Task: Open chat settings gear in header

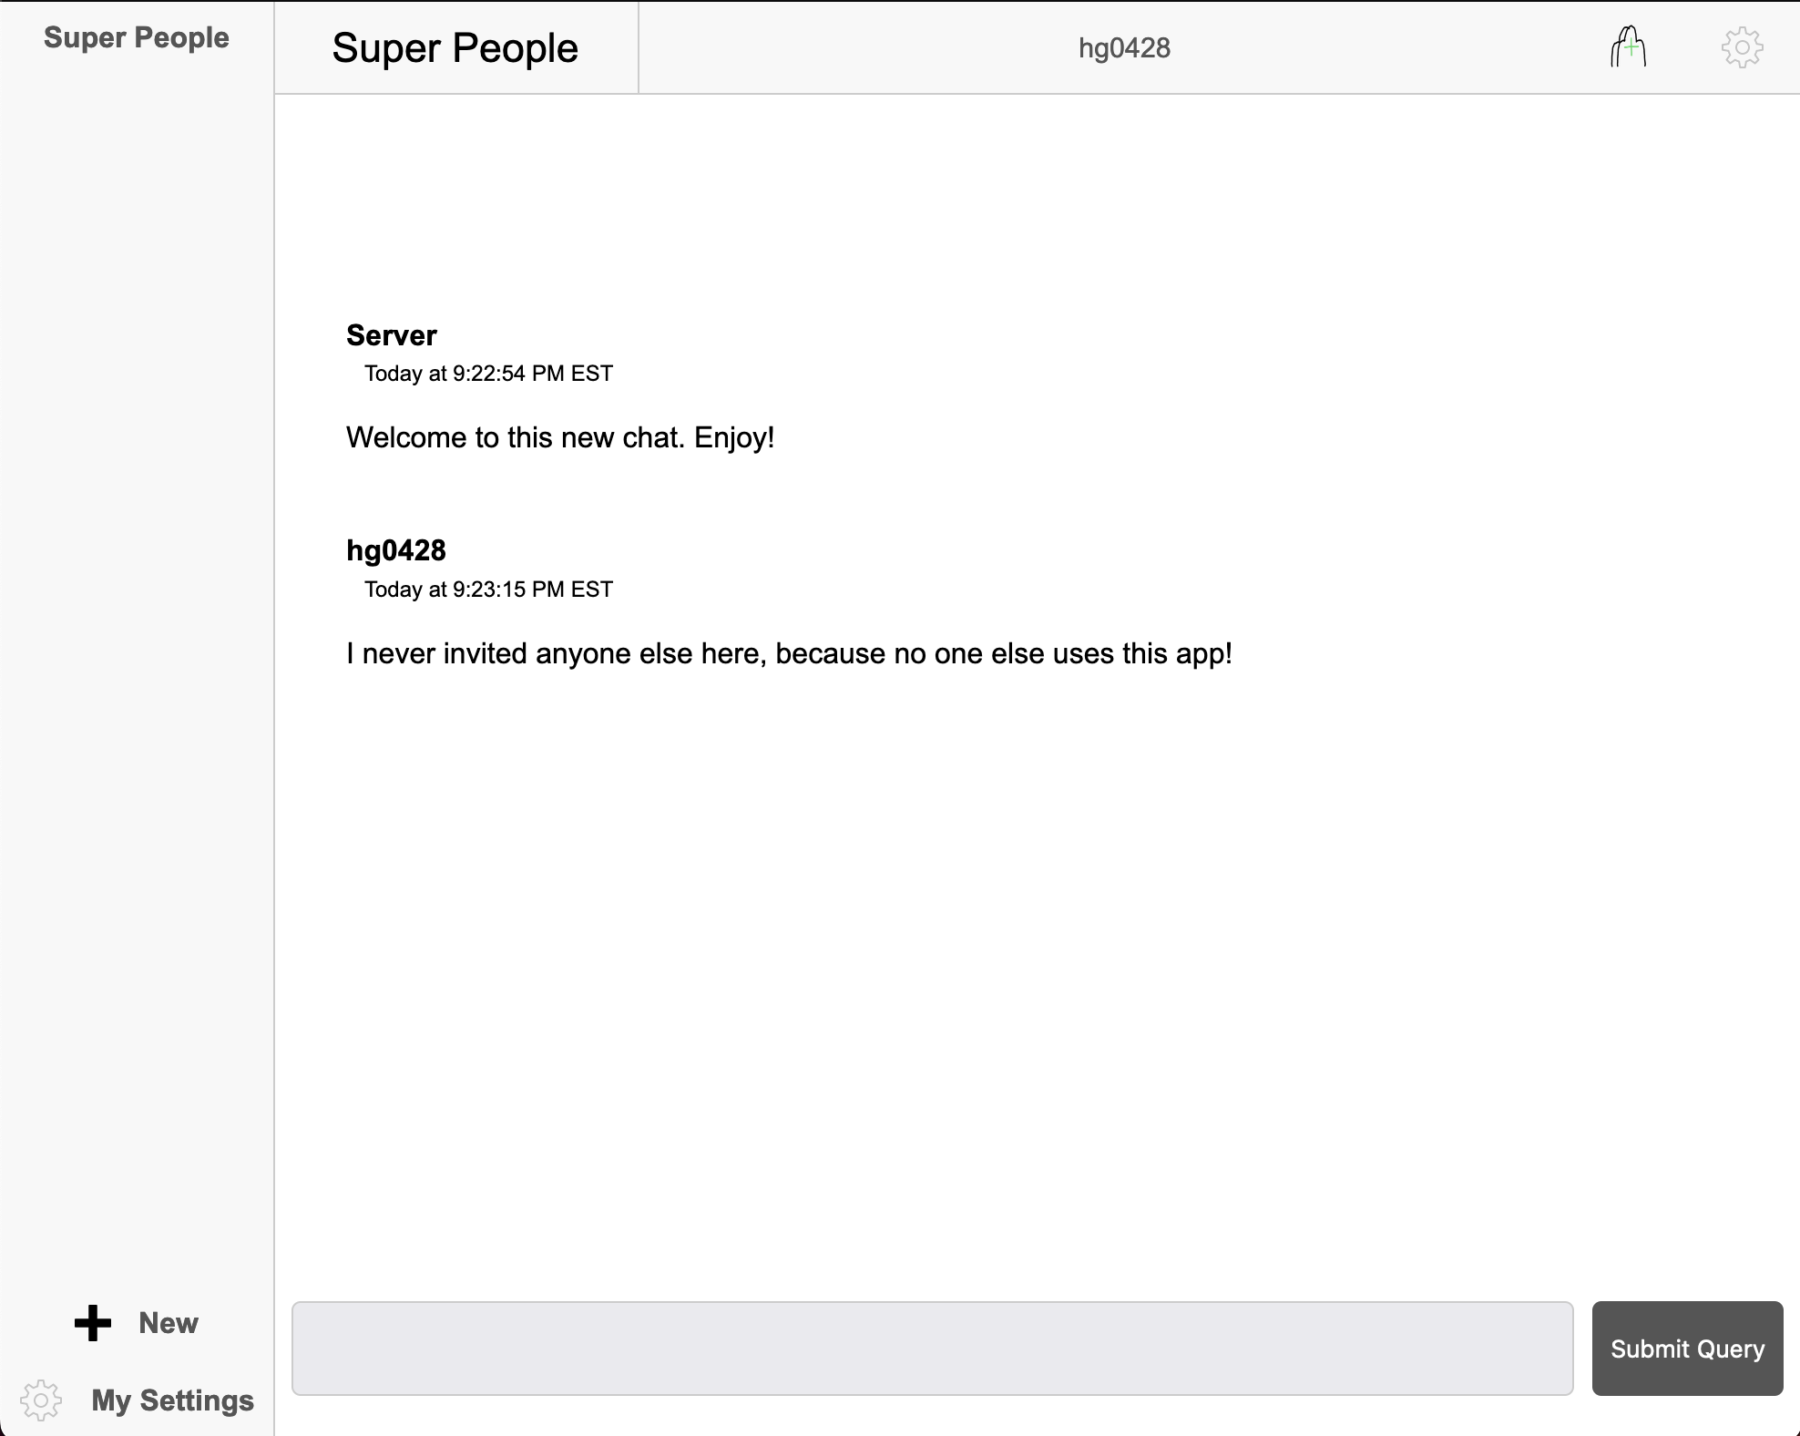Action: point(1742,47)
